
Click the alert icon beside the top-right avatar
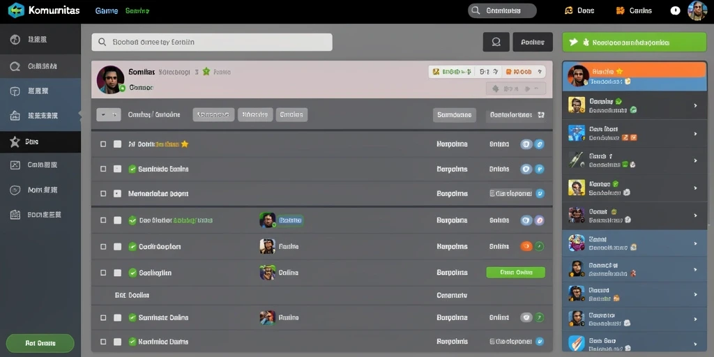tap(675, 10)
